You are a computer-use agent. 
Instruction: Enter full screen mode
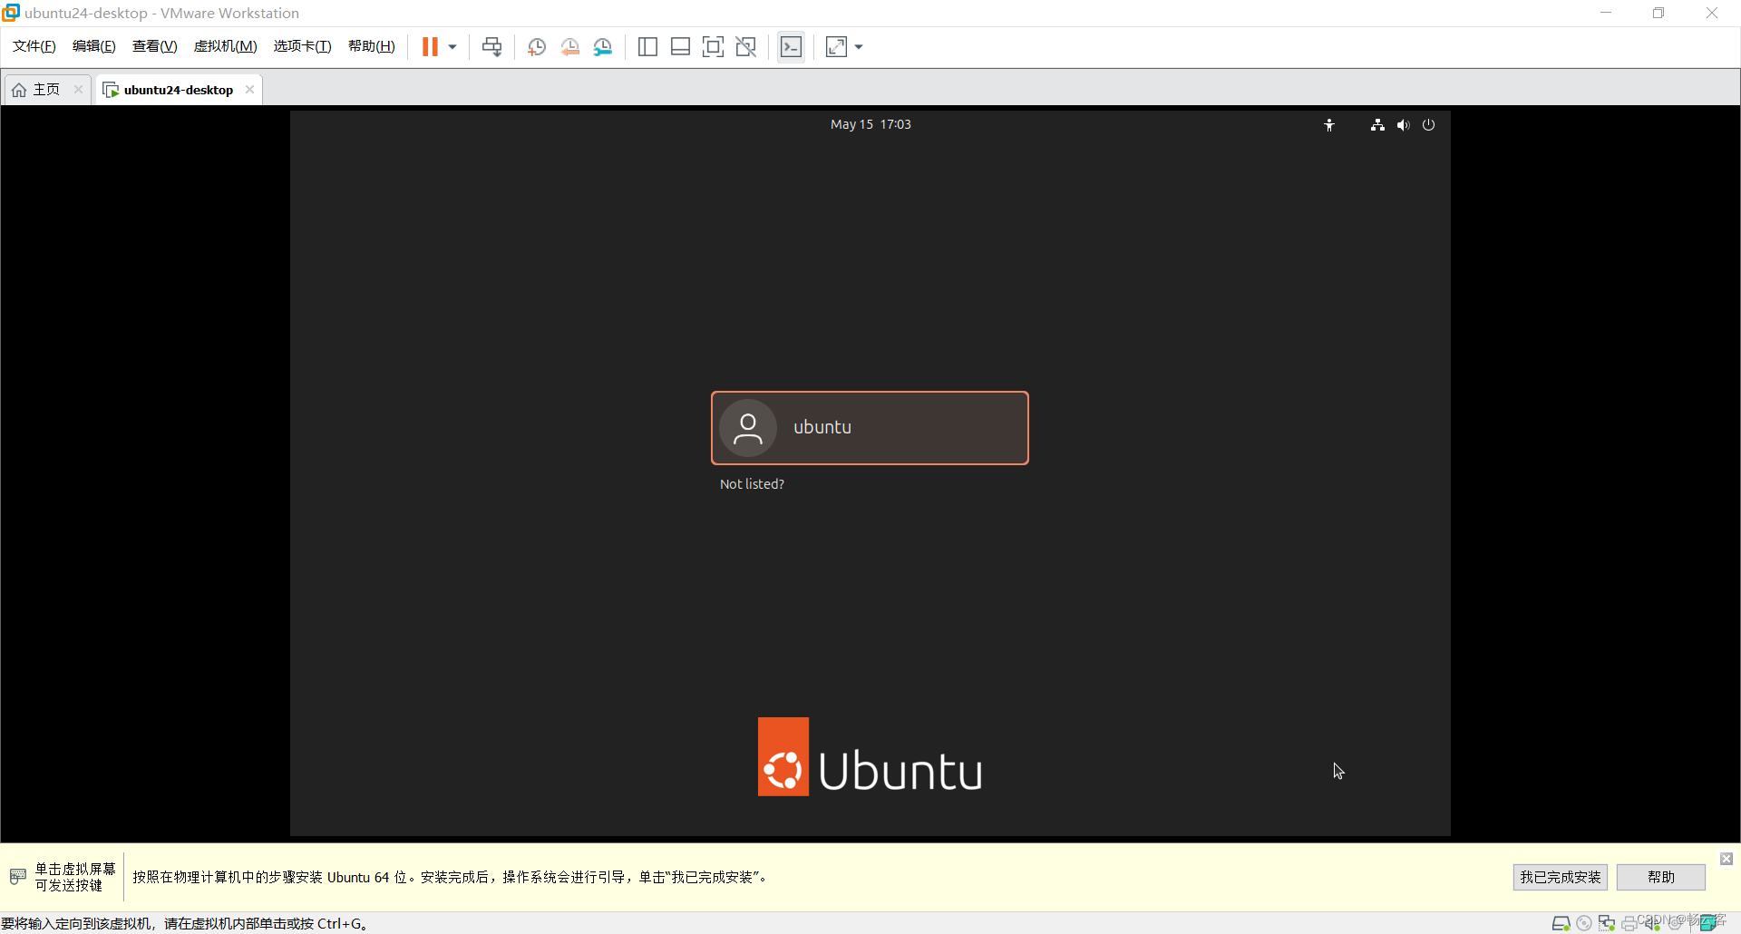tap(714, 46)
